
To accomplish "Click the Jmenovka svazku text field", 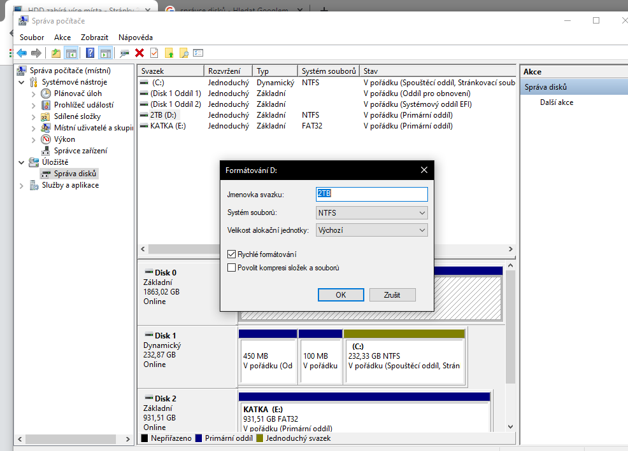I will (371, 194).
